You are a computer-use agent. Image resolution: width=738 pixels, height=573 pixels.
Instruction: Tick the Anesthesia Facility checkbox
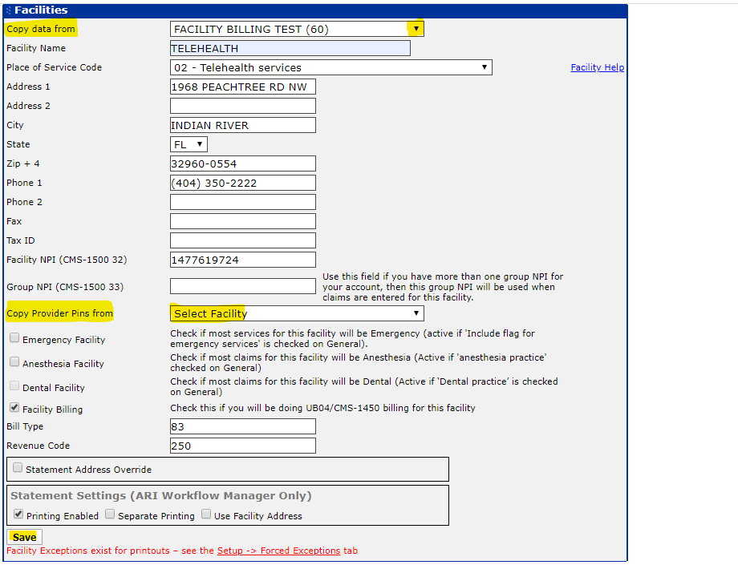pyautogui.click(x=14, y=362)
